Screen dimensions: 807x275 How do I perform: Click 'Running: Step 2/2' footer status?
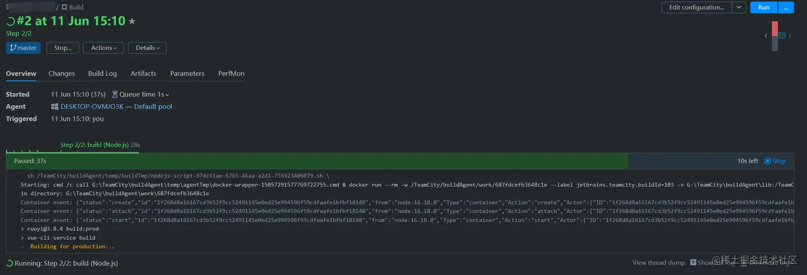(66, 263)
